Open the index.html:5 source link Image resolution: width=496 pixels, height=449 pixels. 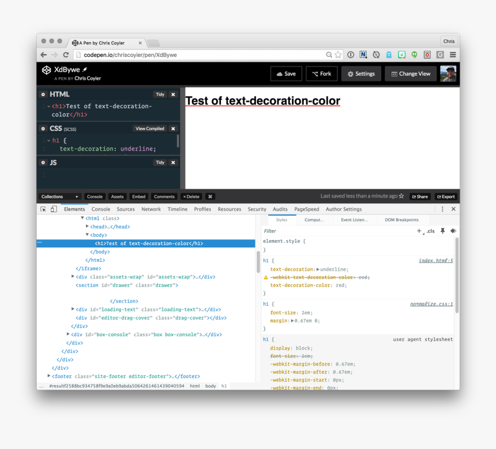click(x=435, y=261)
